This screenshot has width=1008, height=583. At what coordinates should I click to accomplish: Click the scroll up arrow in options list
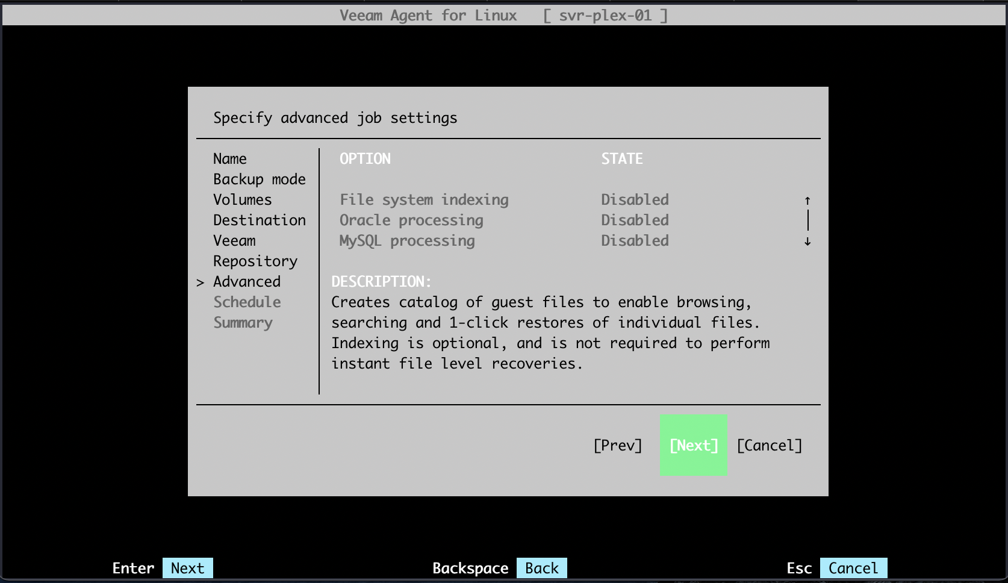coord(807,200)
